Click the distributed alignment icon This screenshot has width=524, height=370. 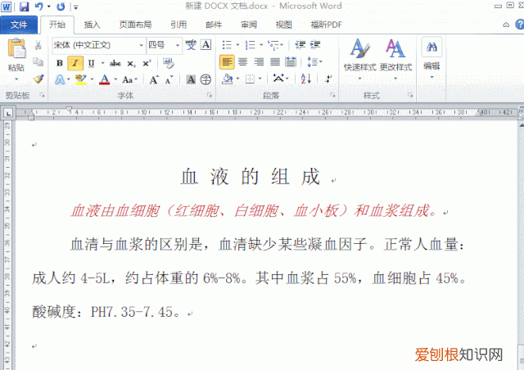[x=291, y=62]
